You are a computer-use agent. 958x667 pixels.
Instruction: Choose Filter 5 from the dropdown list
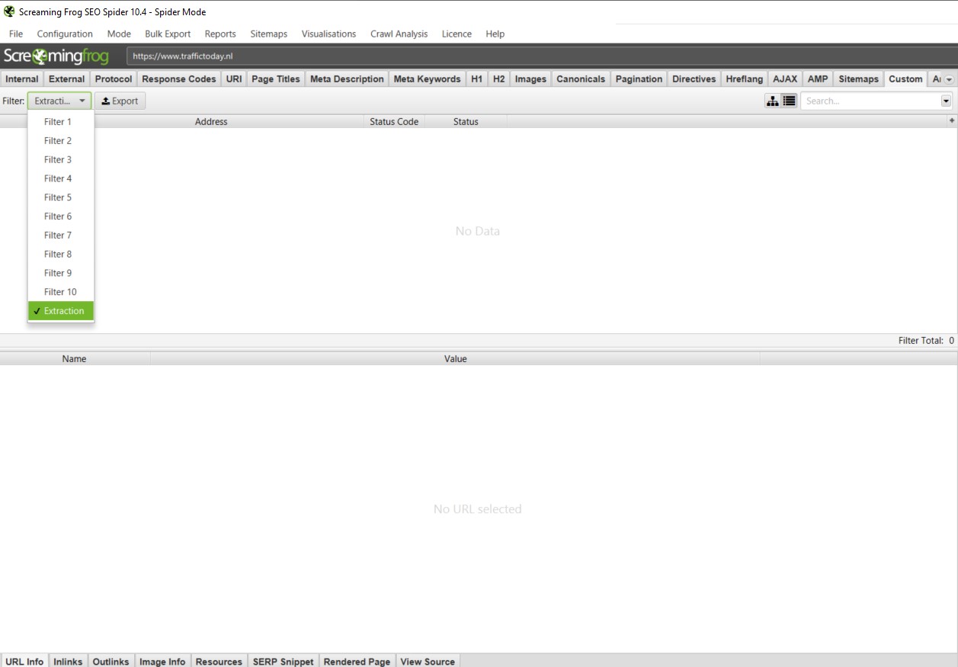click(x=58, y=197)
